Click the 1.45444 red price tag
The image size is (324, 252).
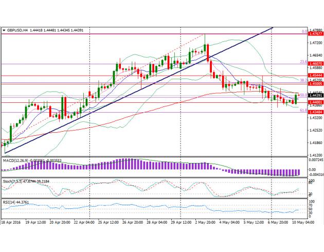click(315, 76)
